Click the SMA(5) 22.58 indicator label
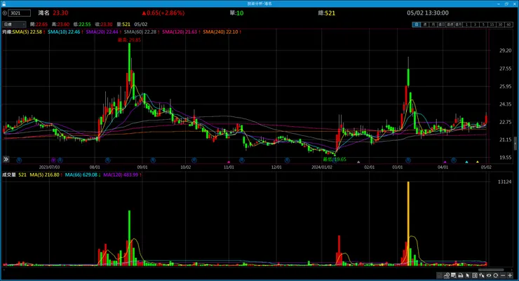 point(29,32)
